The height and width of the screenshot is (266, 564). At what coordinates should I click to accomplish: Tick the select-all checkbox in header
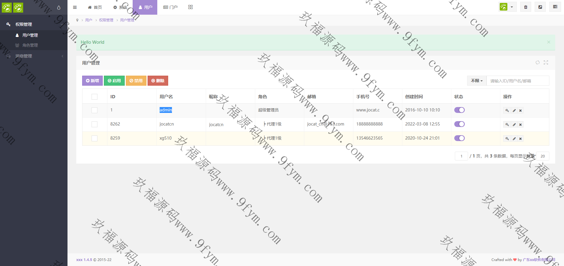(94, 97)
